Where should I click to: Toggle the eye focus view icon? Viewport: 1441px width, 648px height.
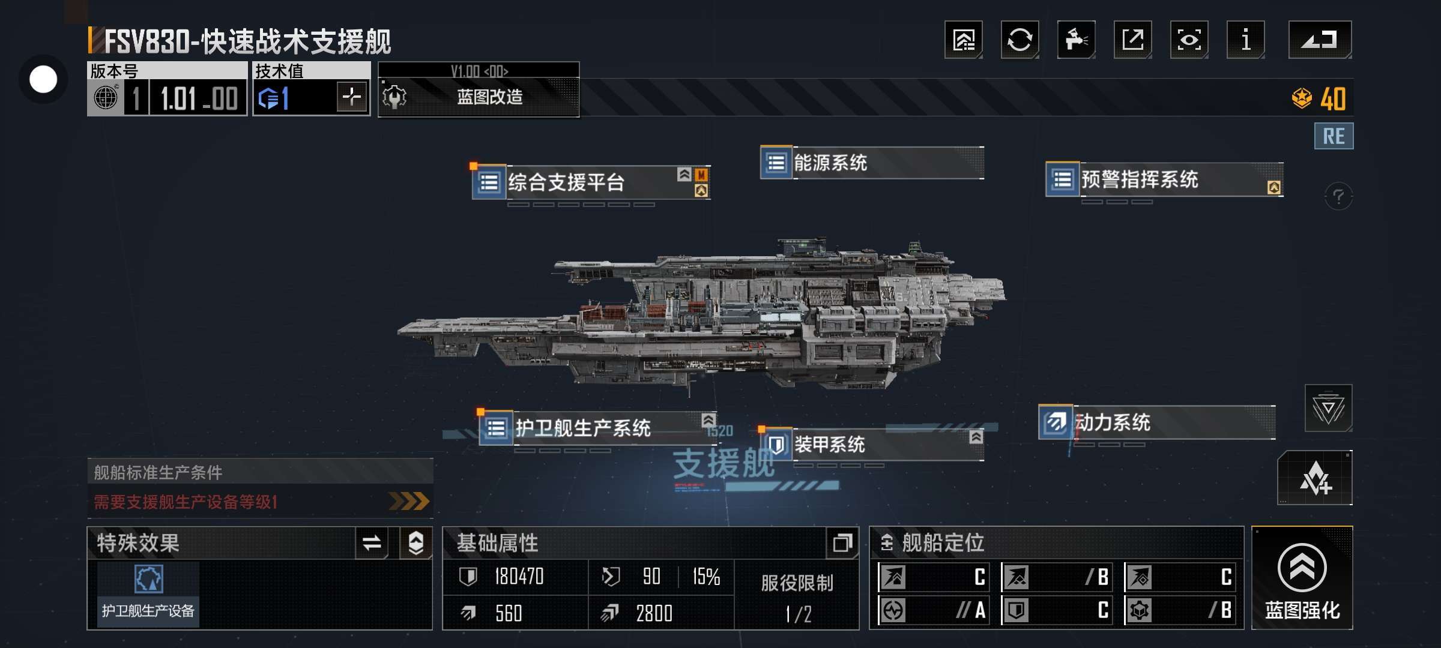[1189, 40]
